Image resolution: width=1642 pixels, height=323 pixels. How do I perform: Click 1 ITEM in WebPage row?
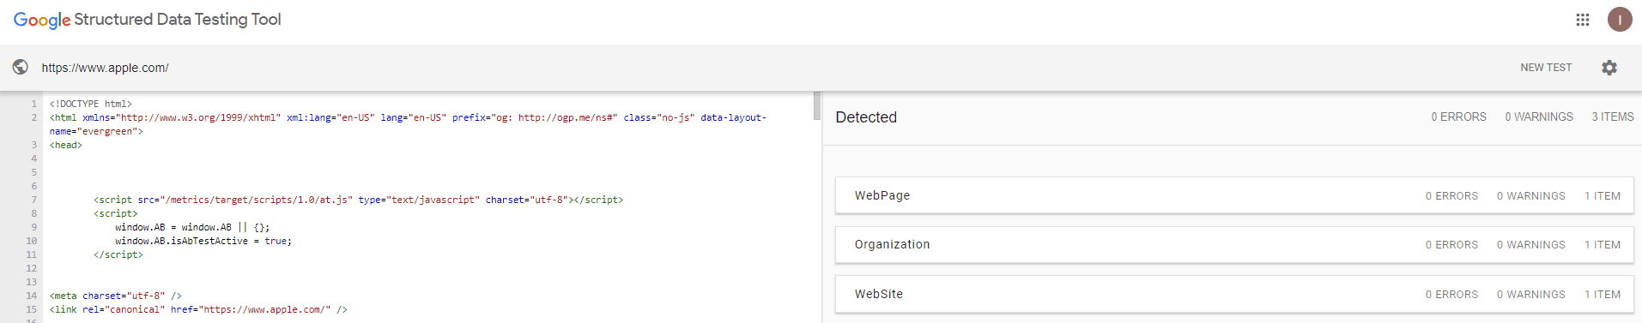pyautogui.click(x=1603, y=195)
